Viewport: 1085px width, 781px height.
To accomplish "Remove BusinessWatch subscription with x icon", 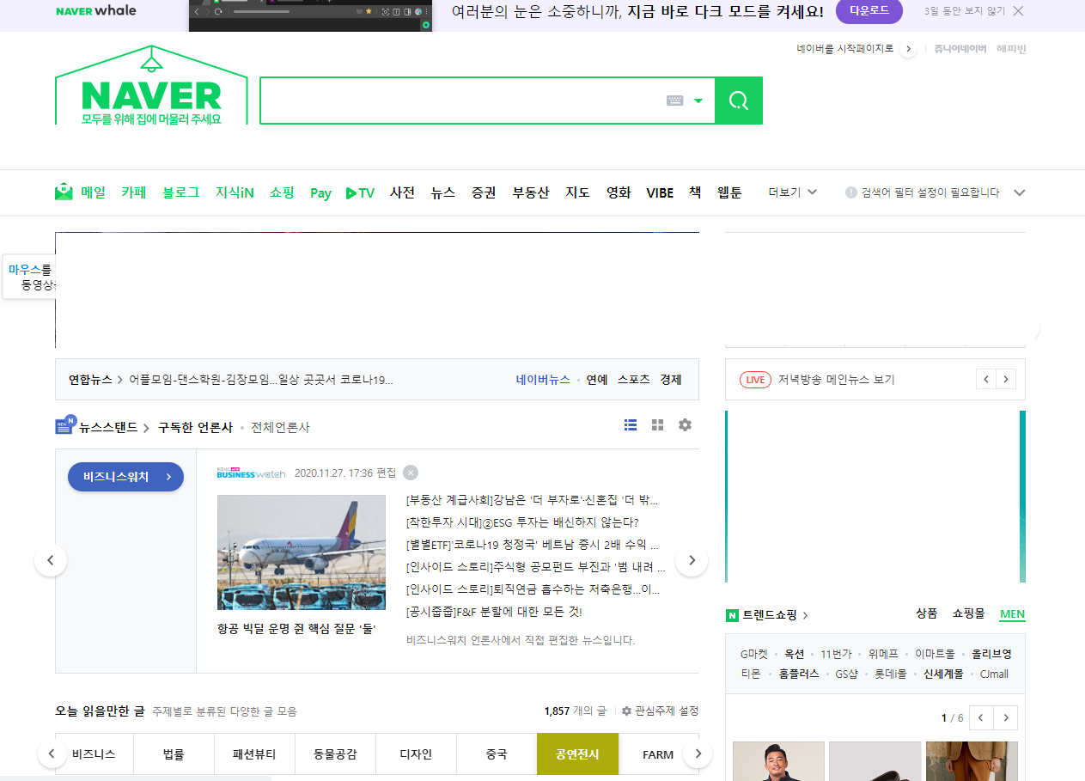I will [x=411, y=473].
